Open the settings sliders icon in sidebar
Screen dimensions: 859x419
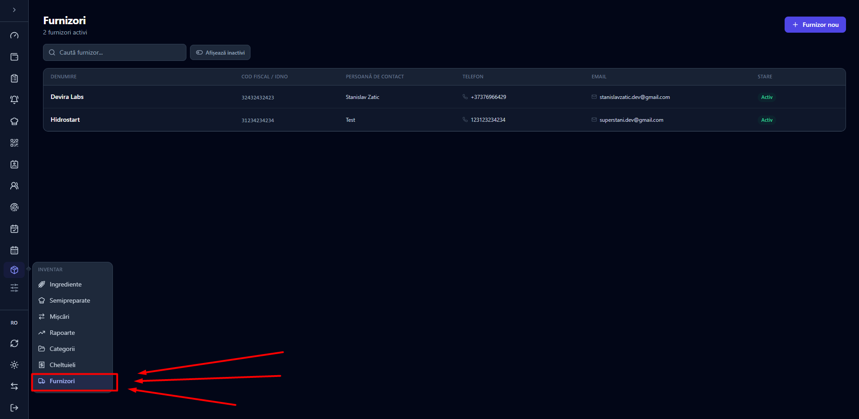coord(14,288)
